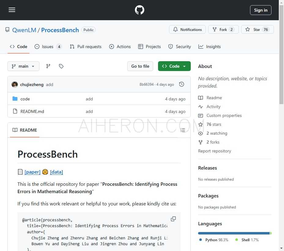Open the tags icon
The height and width of the screenshot is (251, 284).
pos(61,66)
